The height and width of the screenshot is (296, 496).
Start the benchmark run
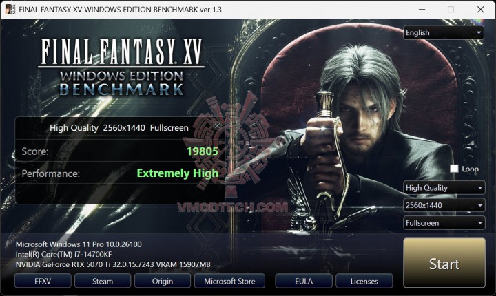[444, 263]
